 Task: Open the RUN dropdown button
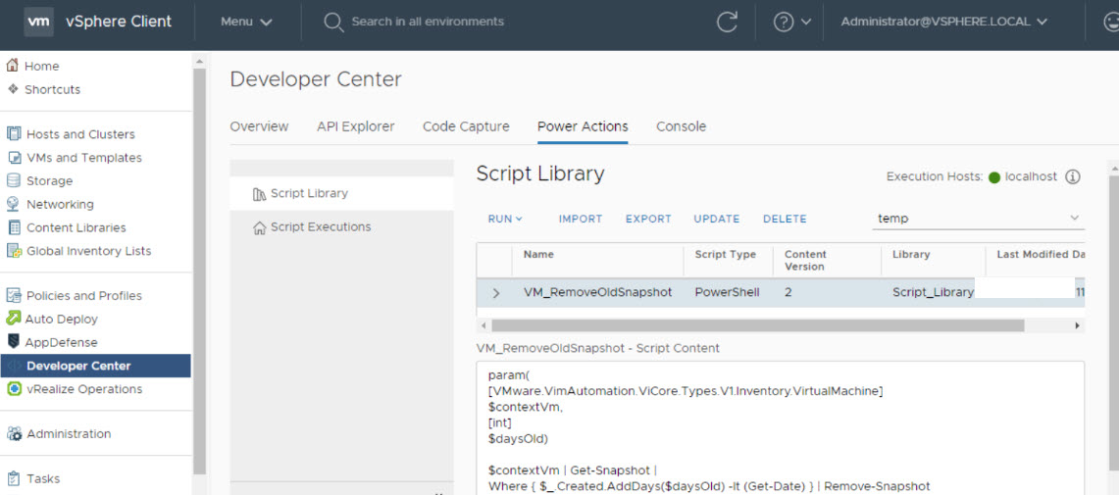pyautogui.click(x=505, y=219)
